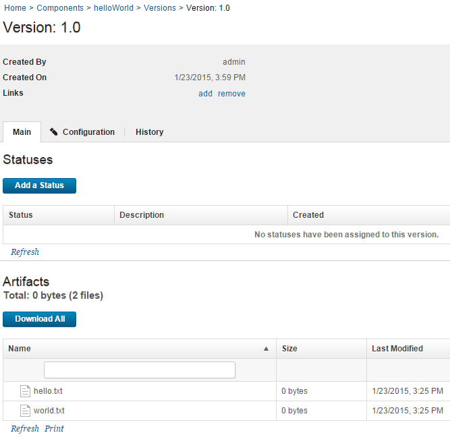The image size is (450, 437).
Task: Refresh the Statuses table
Action: tap(25, 252)
